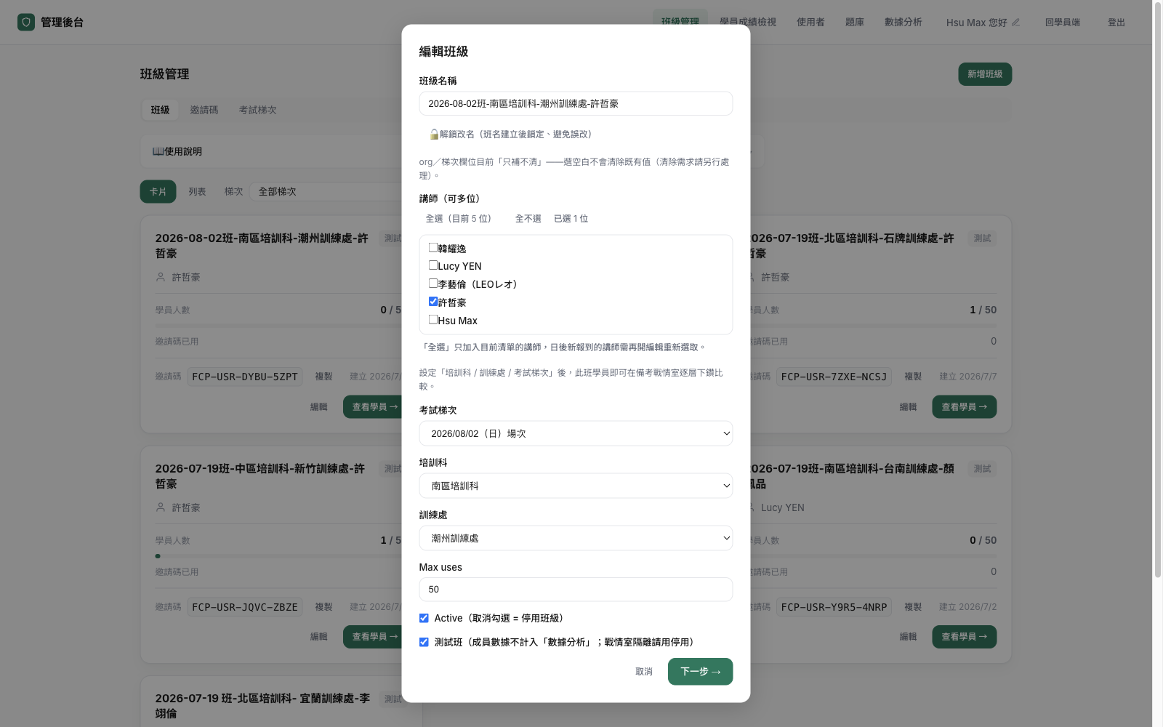
Task: Click 解鎖改名 to unlock renaming
Action: click(x=511, y=134)
